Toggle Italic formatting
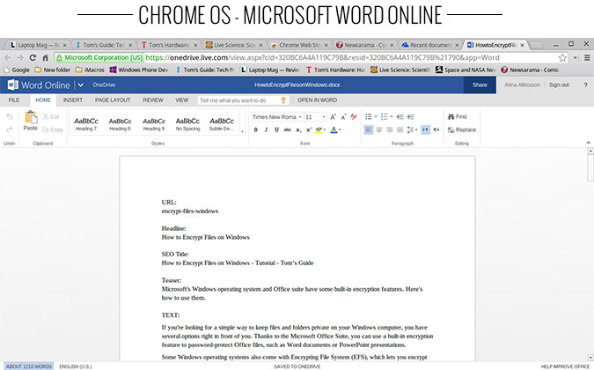The height and width of the screenshot is (370, 594). tap(266, 129)
